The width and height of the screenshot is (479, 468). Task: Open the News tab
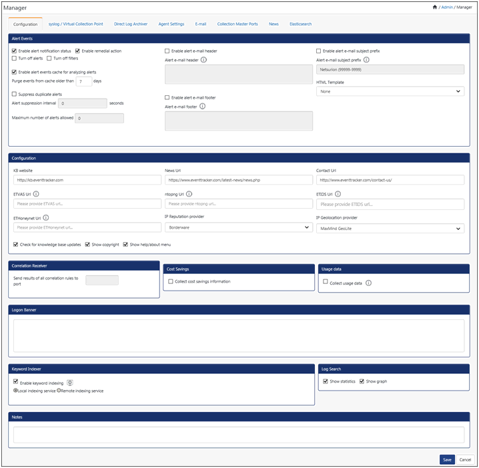pyautogui.click(x=274, y=24)
